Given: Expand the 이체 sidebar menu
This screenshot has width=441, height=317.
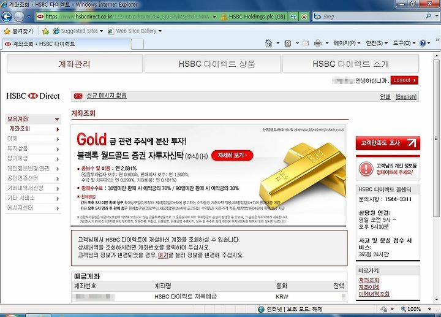Looking at the screenshot, I should [33, 139].
